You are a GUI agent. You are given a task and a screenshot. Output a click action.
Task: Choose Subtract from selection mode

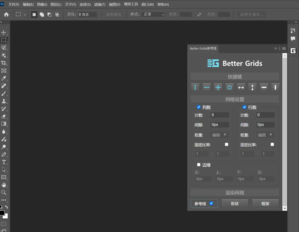tap(49, 14)
